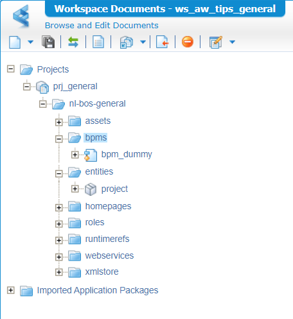The image size is (293, 319).
Task: Click the xmlstore folder icon
Action: coord(75,272)
